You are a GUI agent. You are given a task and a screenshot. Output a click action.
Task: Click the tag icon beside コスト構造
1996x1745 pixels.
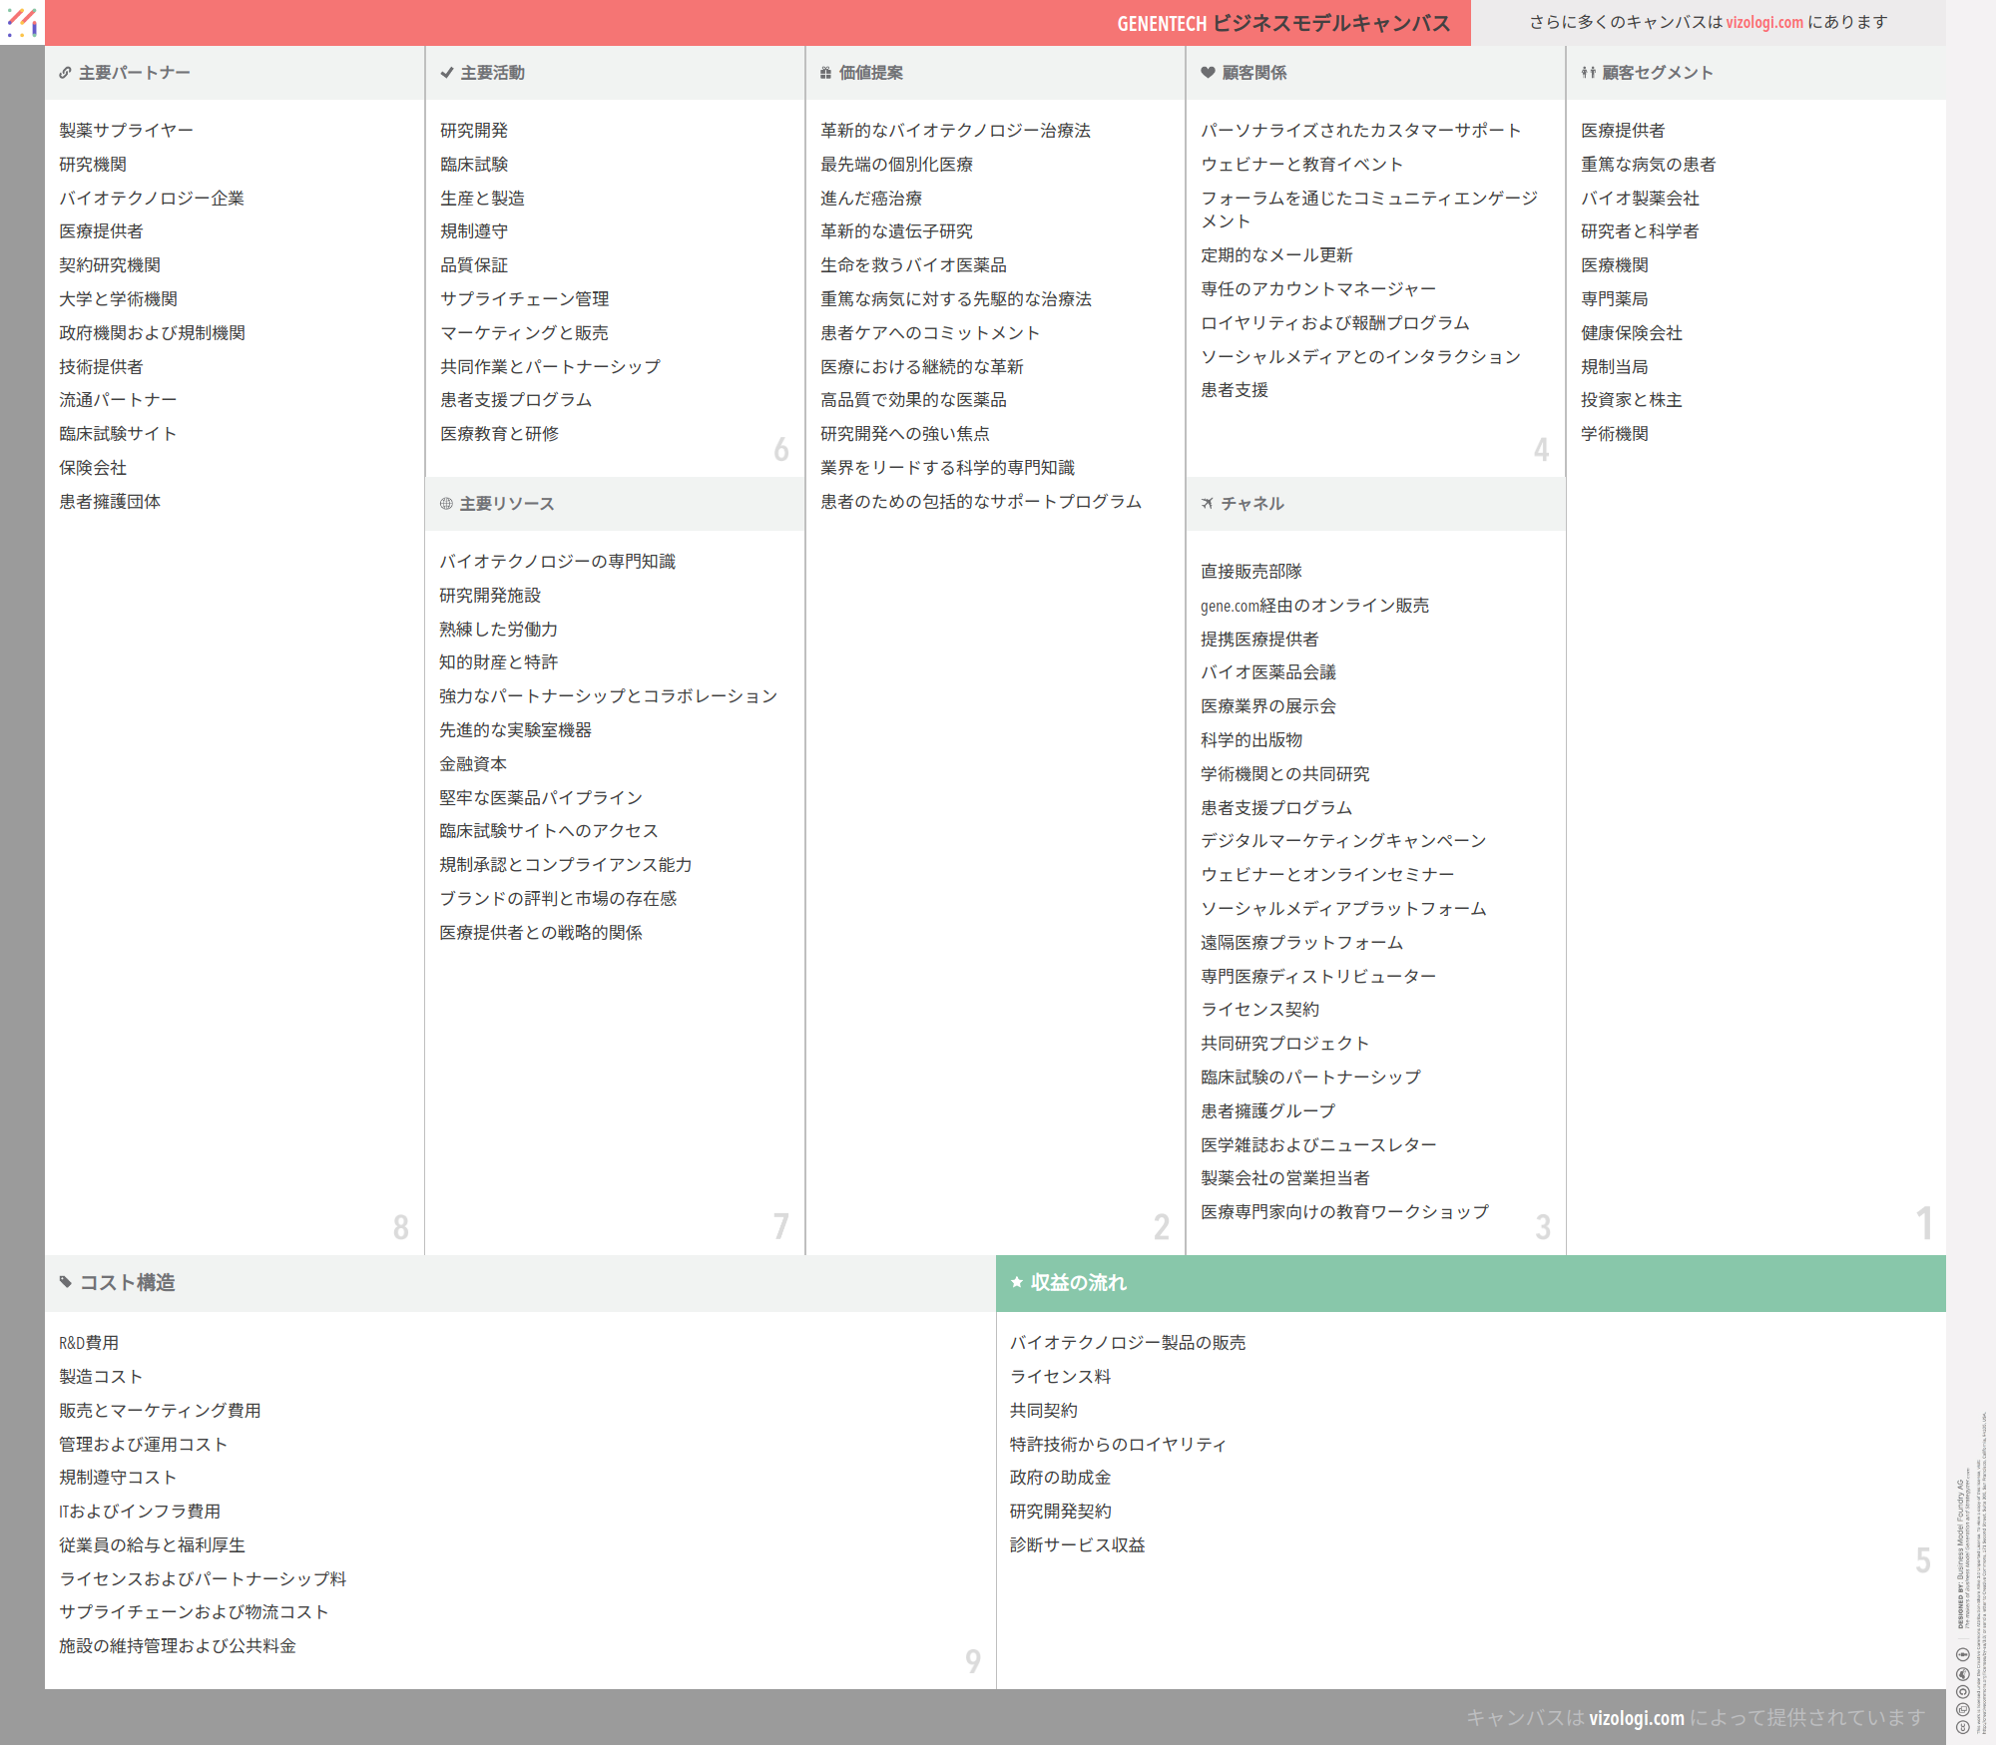coord(66,1282)
